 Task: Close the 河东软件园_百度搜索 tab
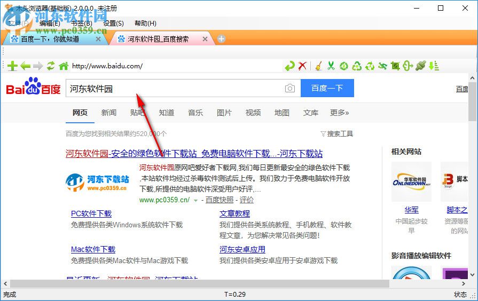point(205,39)
